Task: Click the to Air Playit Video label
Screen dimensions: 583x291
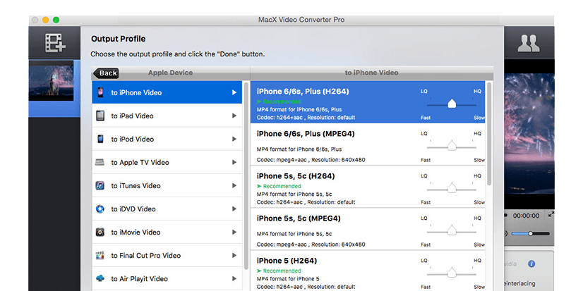Action: pos(140,279)
